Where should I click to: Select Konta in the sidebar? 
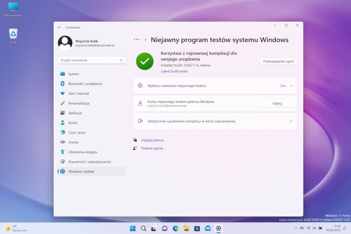(x=92, y=123)
